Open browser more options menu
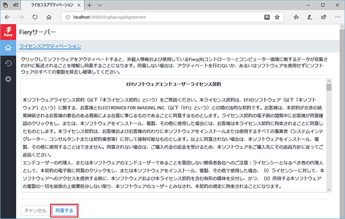 click(x=338, y=17)
